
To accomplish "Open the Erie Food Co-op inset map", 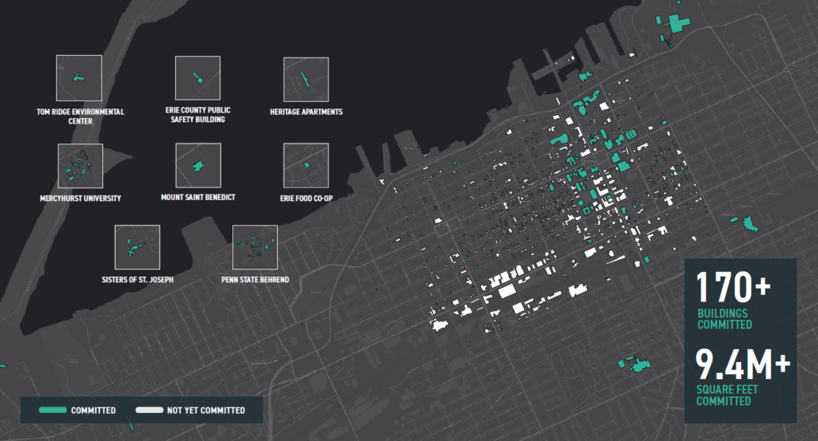I will click(306, 166).
